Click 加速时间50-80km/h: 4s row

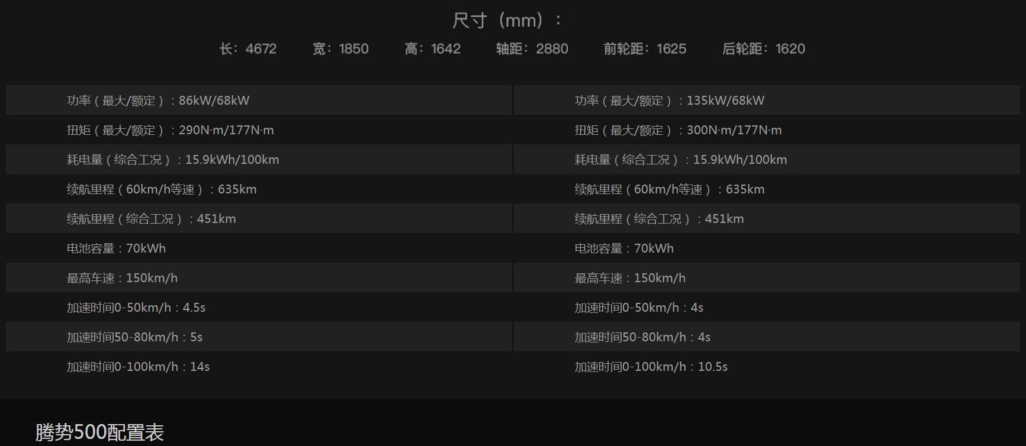click(767, 337)
